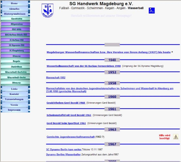Select Hintergrundwissen in the navigation menu

click(x=15, y=14)
